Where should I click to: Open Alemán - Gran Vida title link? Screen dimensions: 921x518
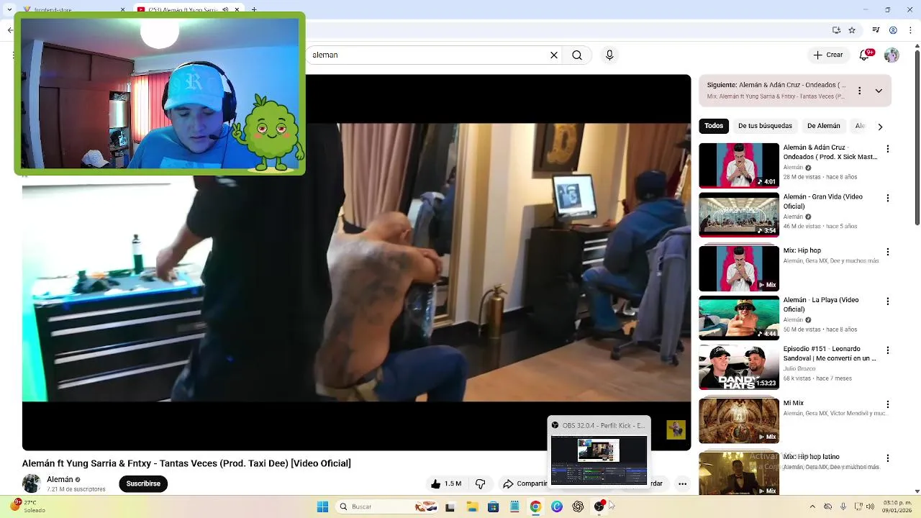(x=822, y=201)
